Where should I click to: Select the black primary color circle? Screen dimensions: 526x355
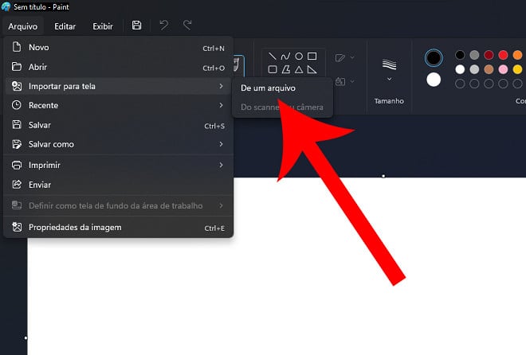point(434,58)
